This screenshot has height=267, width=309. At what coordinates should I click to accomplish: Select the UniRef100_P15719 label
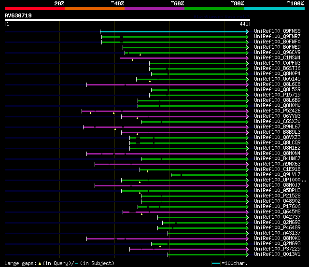tap(277, 95)
